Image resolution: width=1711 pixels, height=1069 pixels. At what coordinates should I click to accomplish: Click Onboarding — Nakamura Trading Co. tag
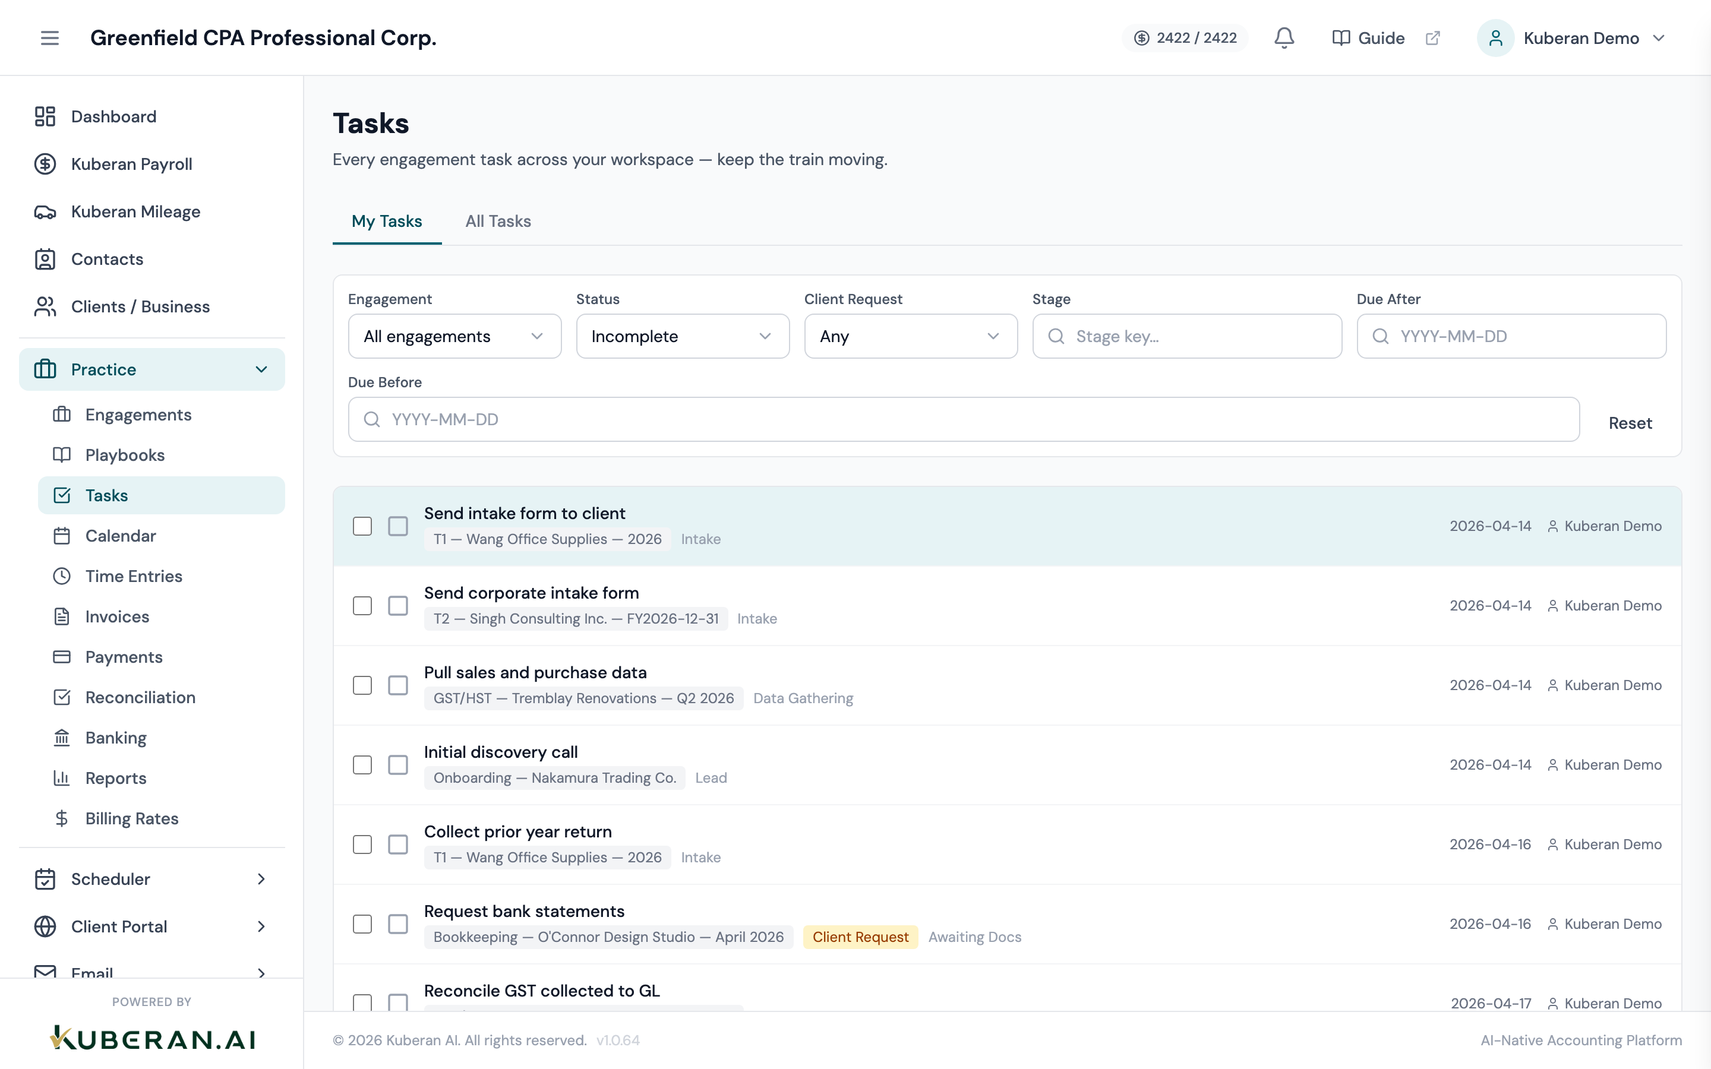[554, 778]
